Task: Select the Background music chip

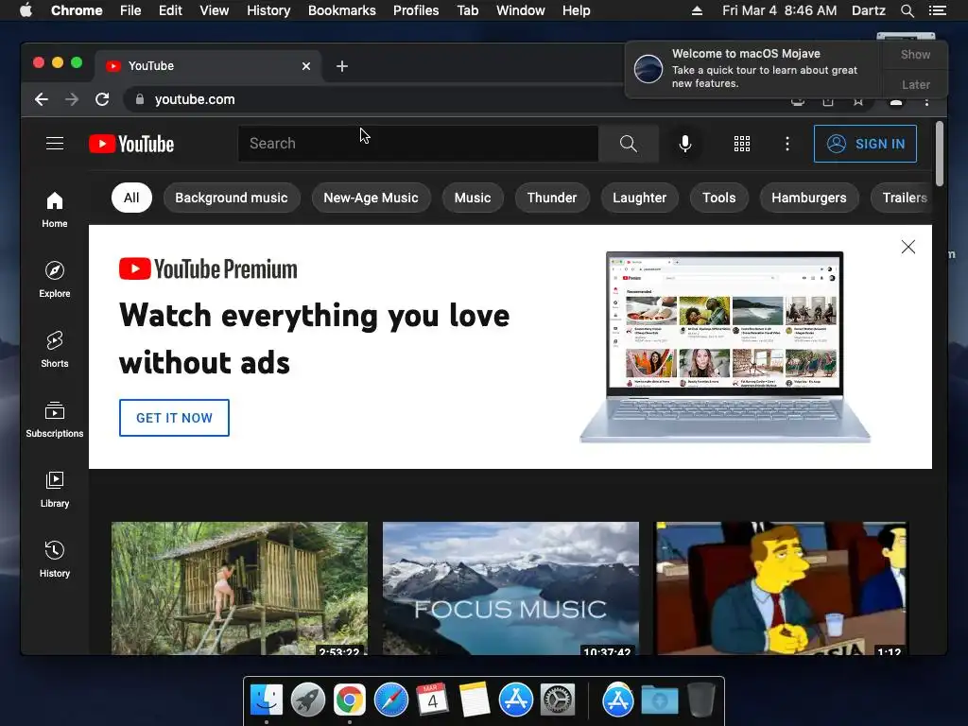Action: [x=232, y=198]
